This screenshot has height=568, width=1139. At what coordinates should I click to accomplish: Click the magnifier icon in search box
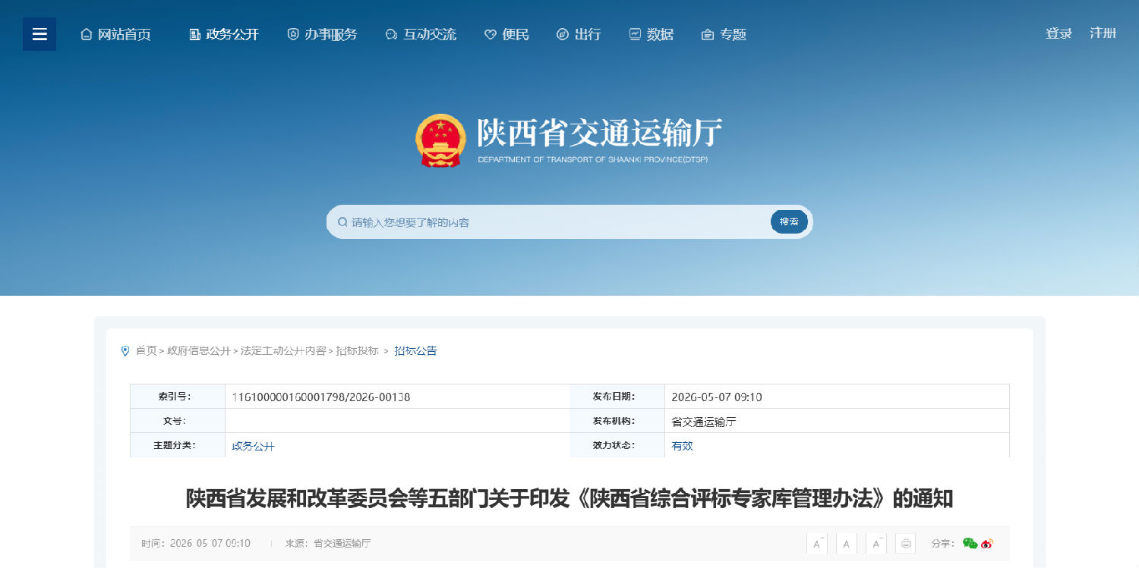pyautogui.click(x=342, y=222)
